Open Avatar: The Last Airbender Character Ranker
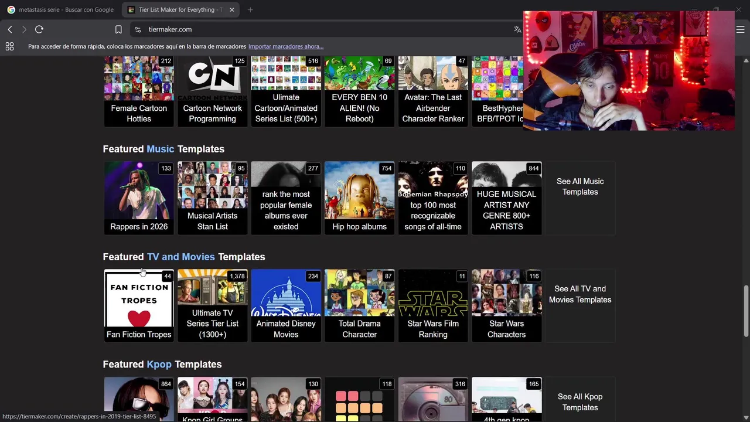The image size is (750, 422). 433,91
